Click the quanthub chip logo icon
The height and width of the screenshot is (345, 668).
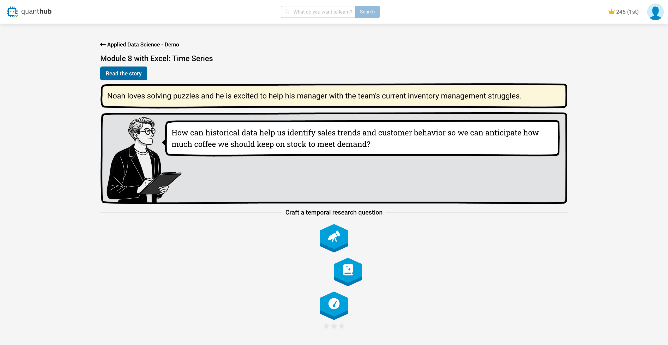(12, 12)
